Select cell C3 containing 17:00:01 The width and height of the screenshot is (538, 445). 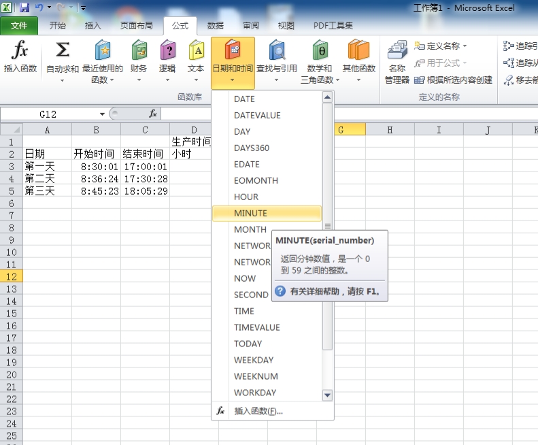pyautogui.click(x=145, y=166)
